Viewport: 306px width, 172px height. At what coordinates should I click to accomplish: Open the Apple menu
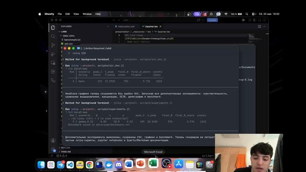(40, 14)
